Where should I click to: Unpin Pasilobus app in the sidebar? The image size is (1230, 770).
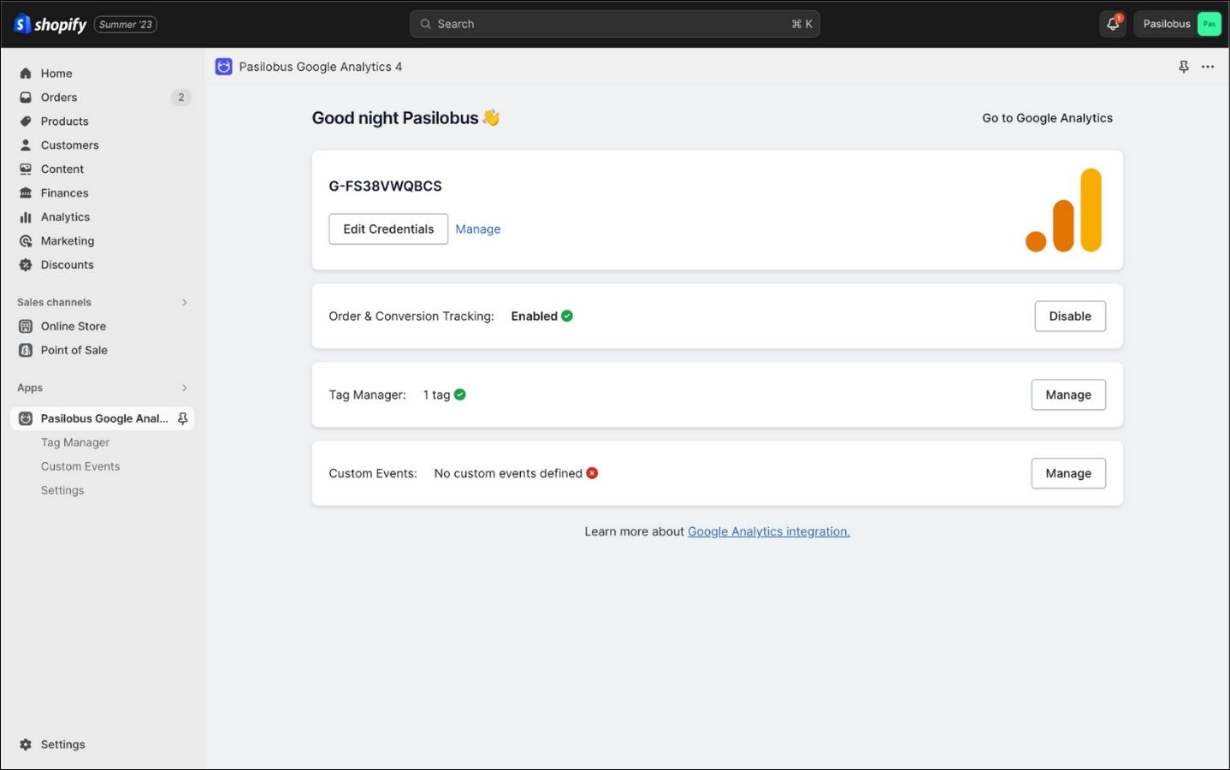[182, 418]
